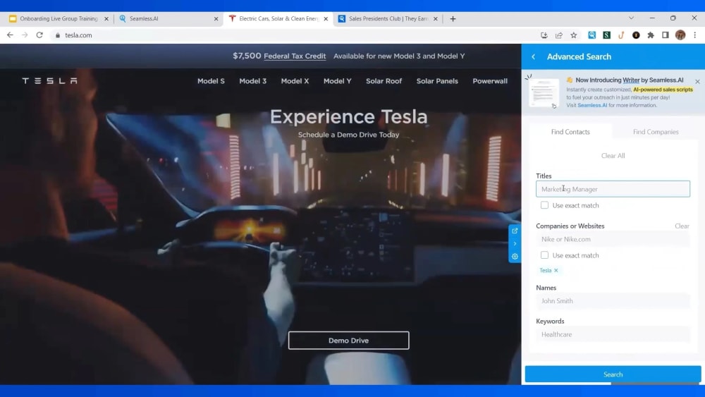Open Model X in Tesla menu
This screenshot has height=397, width=705.
pyautogui.click(x=295, y=81)
